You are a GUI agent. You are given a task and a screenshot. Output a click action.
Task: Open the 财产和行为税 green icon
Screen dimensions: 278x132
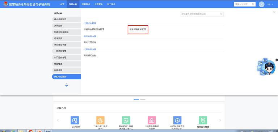pos(126,120)
